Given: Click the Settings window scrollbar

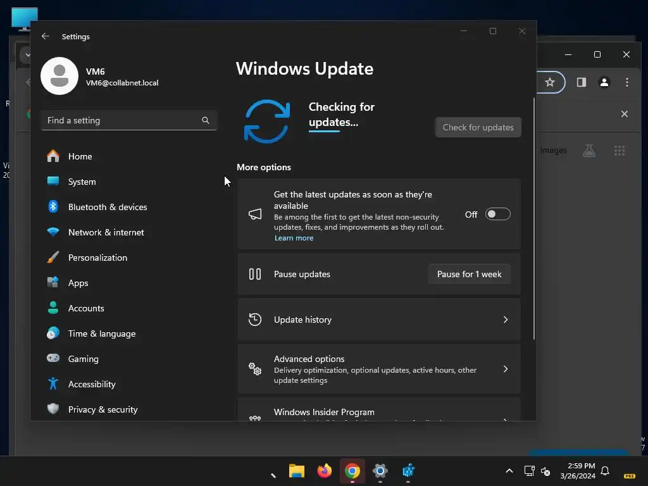Looking at the screenshot, I should pos(534,219).
